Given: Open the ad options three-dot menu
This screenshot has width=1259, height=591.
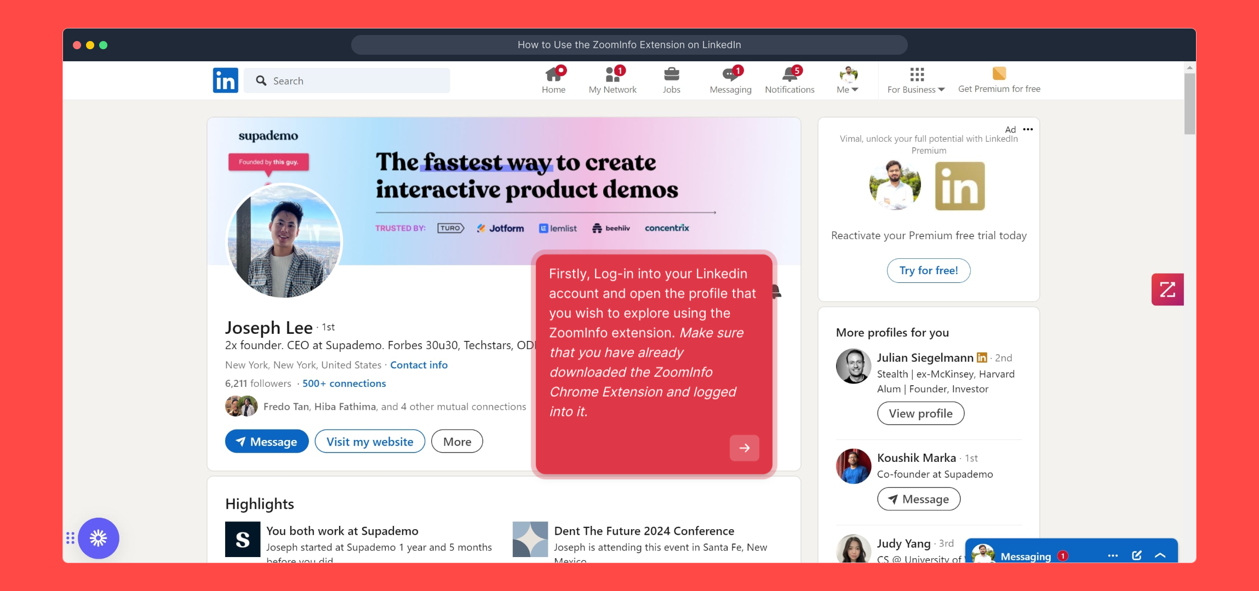Looking at the screenshot, I should click(1028, 130).
